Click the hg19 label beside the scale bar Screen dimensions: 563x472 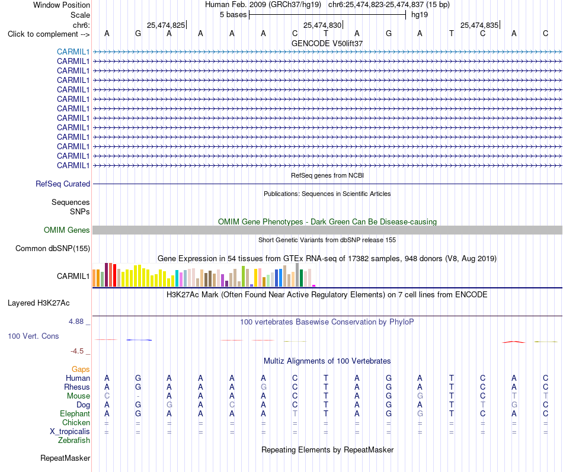420,15
